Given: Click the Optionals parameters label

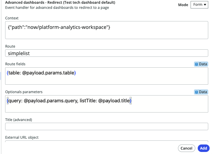Looking at the screenshot, I should tap(24, 92).
